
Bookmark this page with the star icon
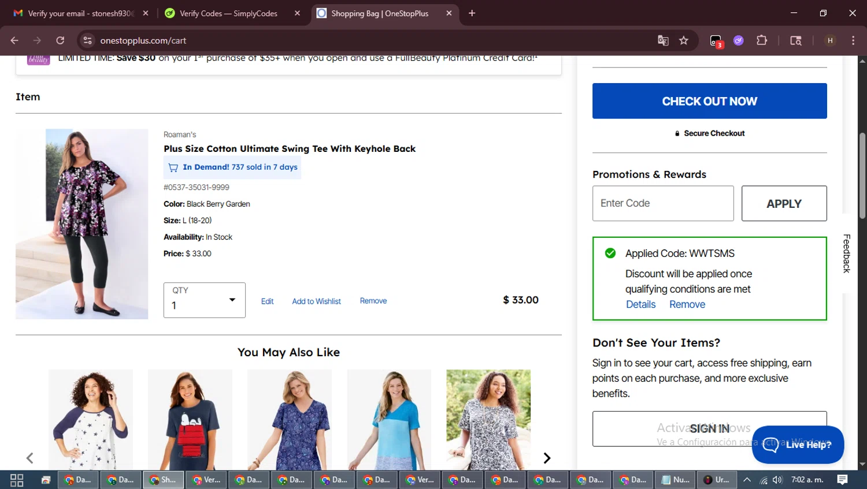684,40
